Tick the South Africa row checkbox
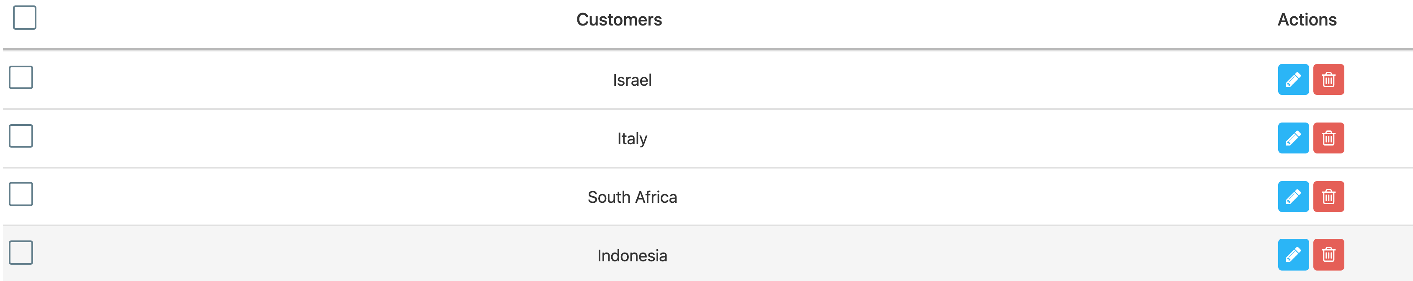This screenshot has width=1413, height=281. click(x=21, y=194)
